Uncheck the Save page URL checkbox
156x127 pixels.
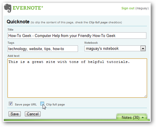(11, 104)
